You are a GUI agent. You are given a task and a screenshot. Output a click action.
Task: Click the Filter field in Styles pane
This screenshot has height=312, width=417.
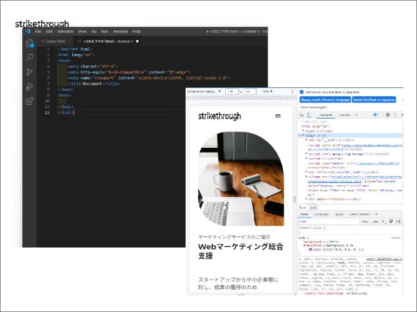click(x=327, y=221)
